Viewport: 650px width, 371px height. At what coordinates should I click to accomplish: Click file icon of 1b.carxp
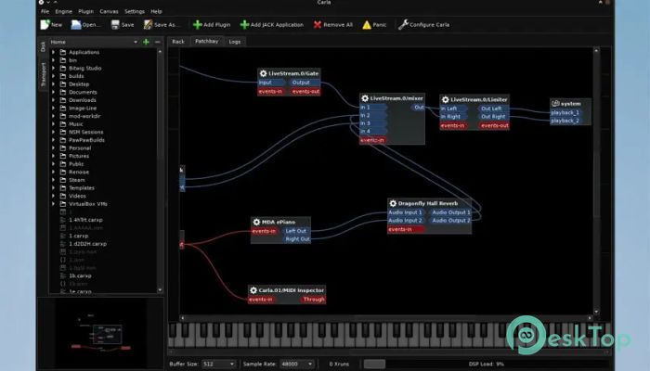click(x=63, y=275)
